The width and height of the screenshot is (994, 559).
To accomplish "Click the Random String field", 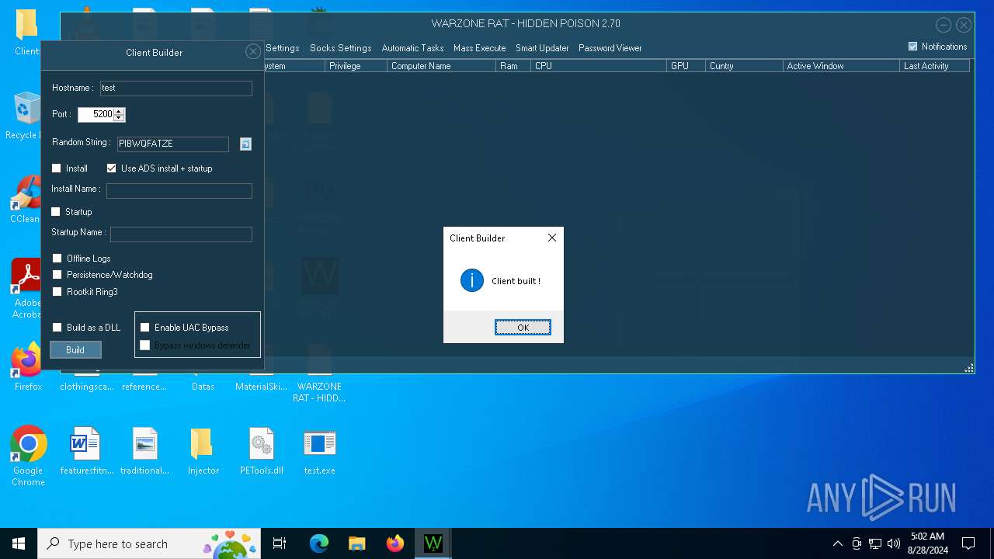I will coord(172,144).
